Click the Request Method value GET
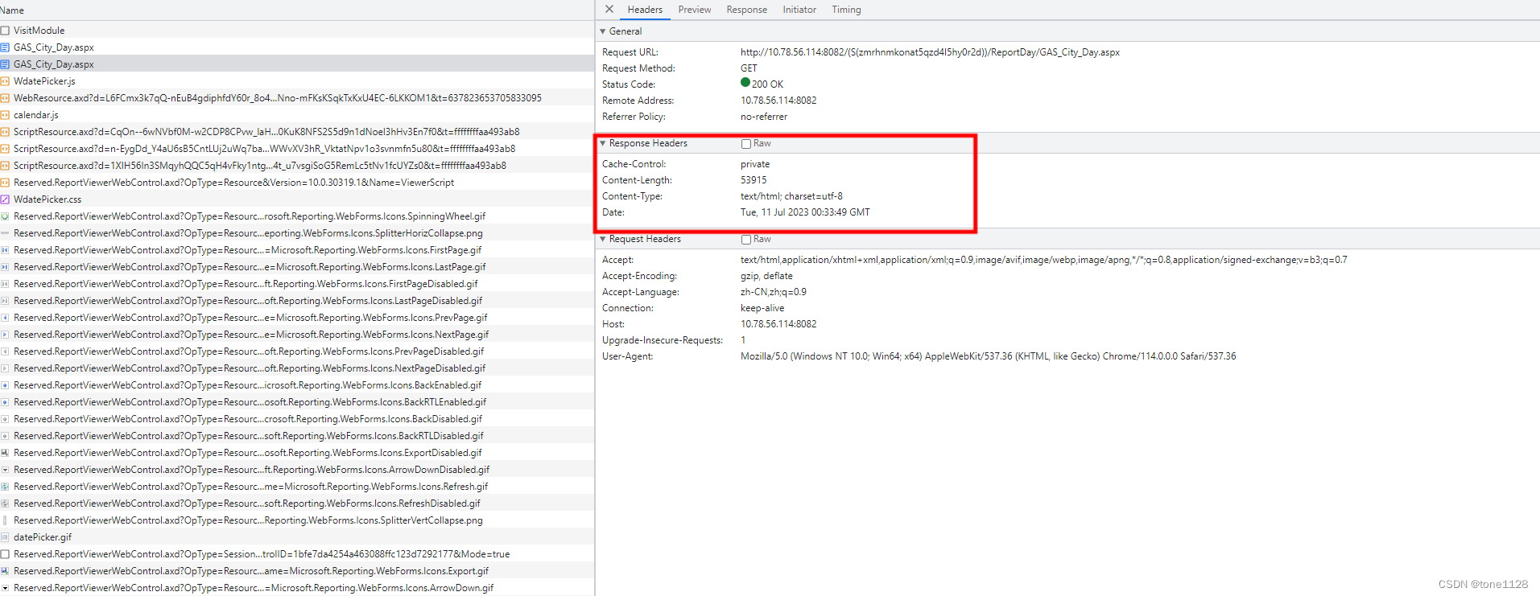The width and height of the screenshot is (1540, 596). [749, 68]
